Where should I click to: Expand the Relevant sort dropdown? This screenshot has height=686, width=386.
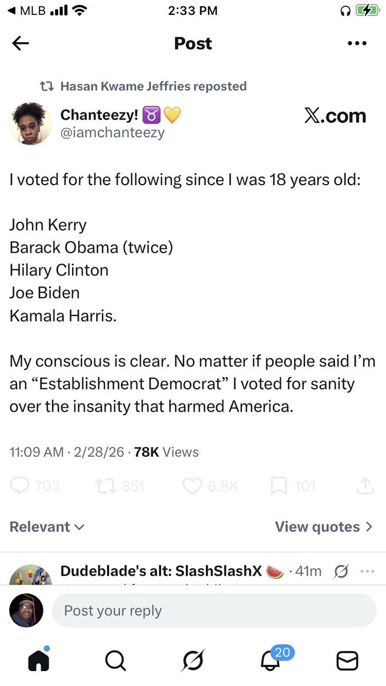[x=47, y=527]
